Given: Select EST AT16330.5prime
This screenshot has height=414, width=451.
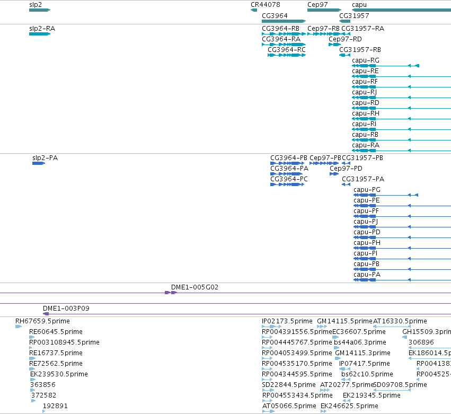Looking at the screenshot, I should point(392,327).
